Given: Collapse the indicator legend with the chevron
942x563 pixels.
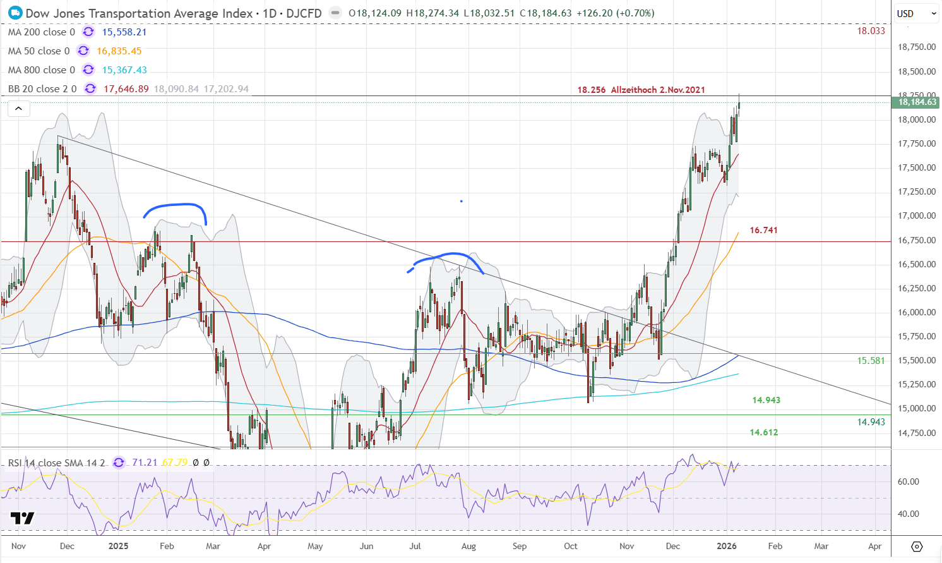Looking at the screenshot, I should pyautogui.click(x=18, y=109).
